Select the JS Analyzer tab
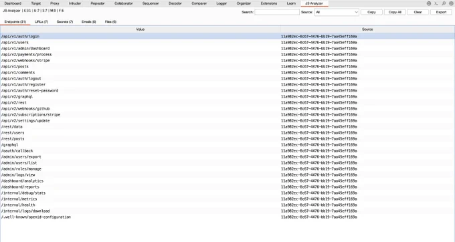The width and height of the screenshot is (455, 242). coord(314,3)
